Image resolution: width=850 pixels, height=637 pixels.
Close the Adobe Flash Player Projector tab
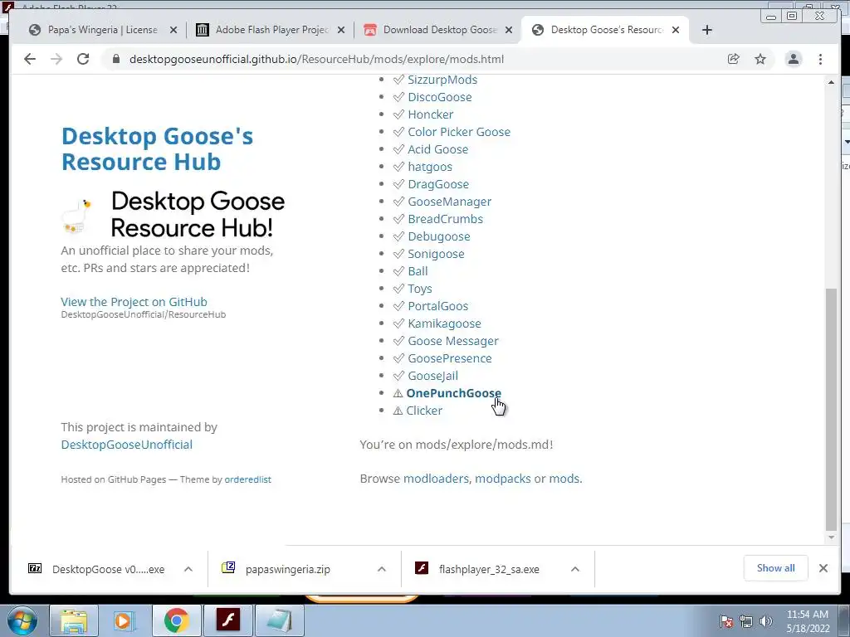(341, 30)
